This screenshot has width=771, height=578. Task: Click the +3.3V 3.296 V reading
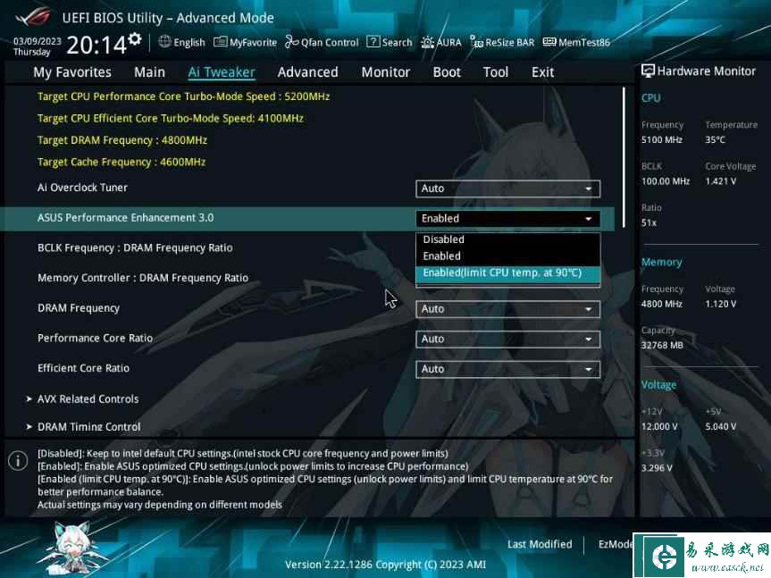coord(656,468)
